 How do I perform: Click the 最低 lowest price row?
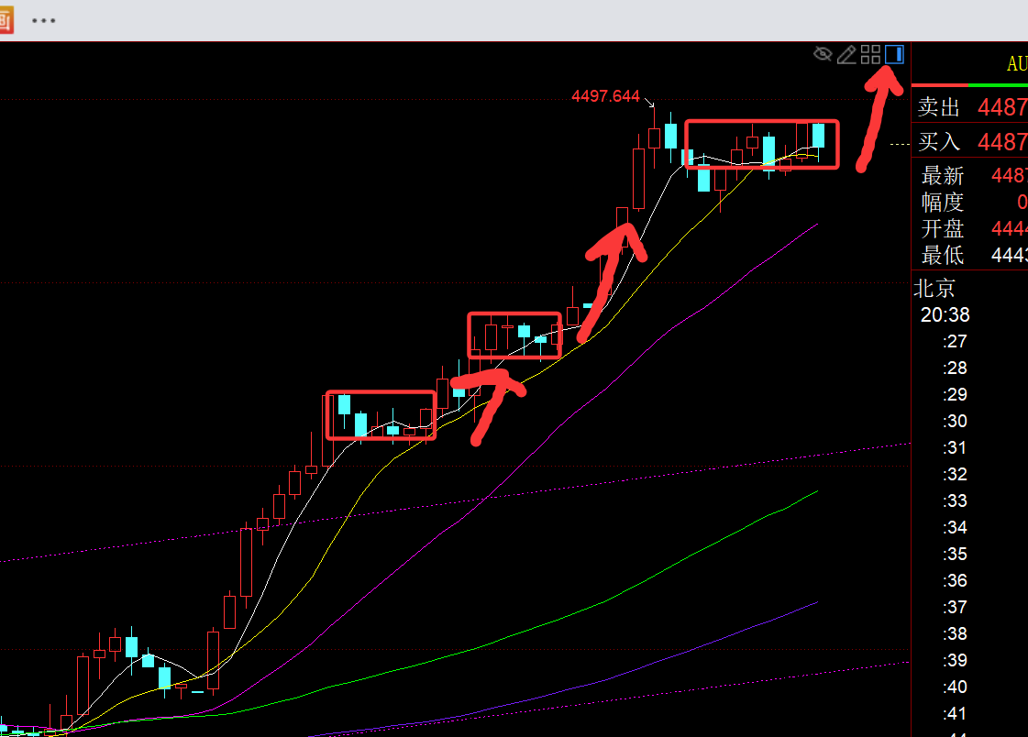[970, 255]
